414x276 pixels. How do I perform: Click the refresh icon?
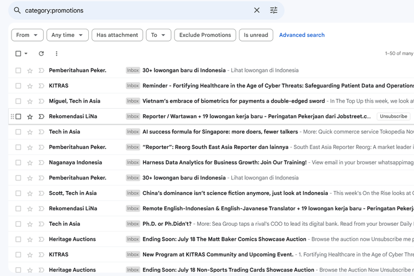[41, 54]
